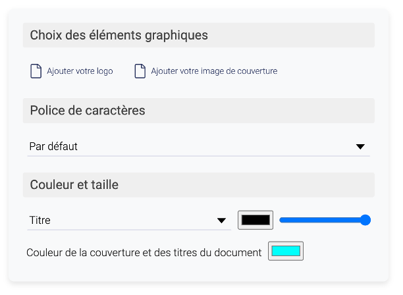Click the arrow next to 'Titre'
403x295 pixels.
click(x=222, y=221)
